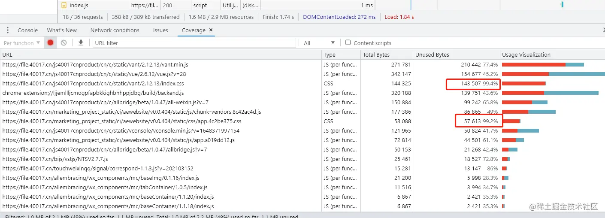Click the 200 status cell in network row
605x218 pixels.
[176, 5]
